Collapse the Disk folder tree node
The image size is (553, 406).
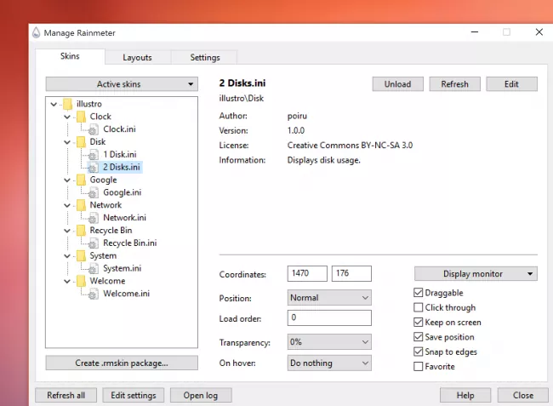coord(67,142)
